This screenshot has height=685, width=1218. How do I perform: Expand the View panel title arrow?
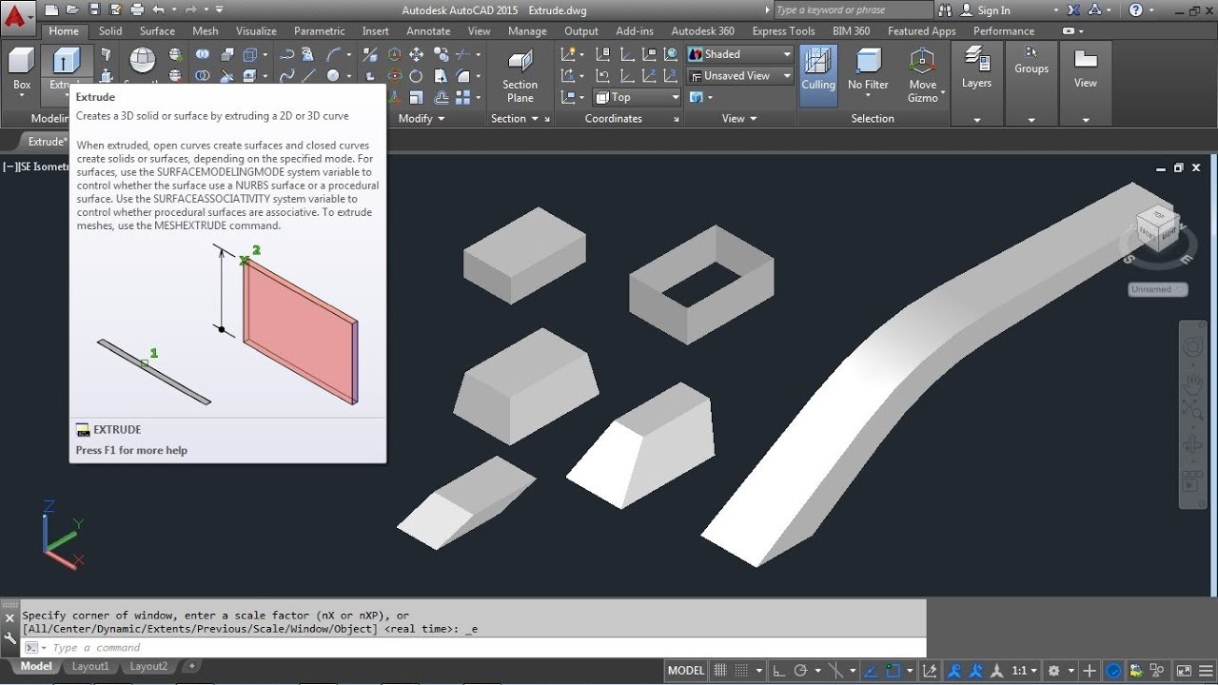coord(753,119)
